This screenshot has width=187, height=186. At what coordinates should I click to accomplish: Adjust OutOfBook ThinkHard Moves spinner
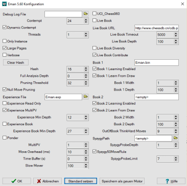[176, 131]
